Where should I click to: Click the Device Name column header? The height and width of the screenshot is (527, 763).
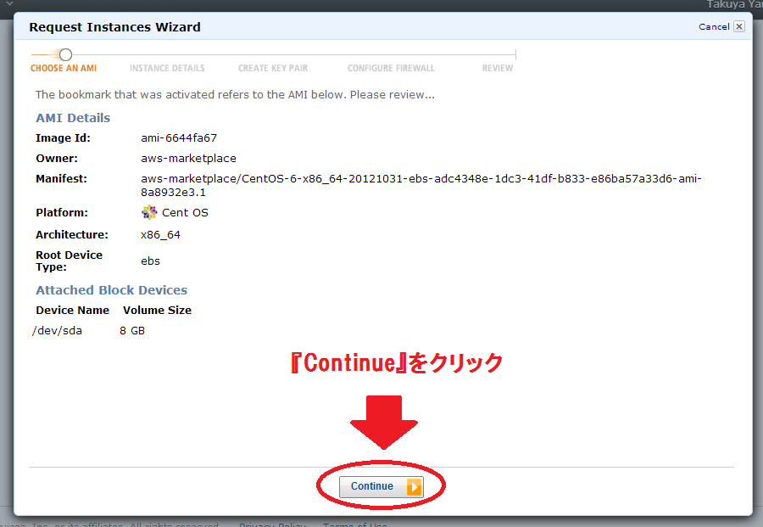(x=73, y=311)
